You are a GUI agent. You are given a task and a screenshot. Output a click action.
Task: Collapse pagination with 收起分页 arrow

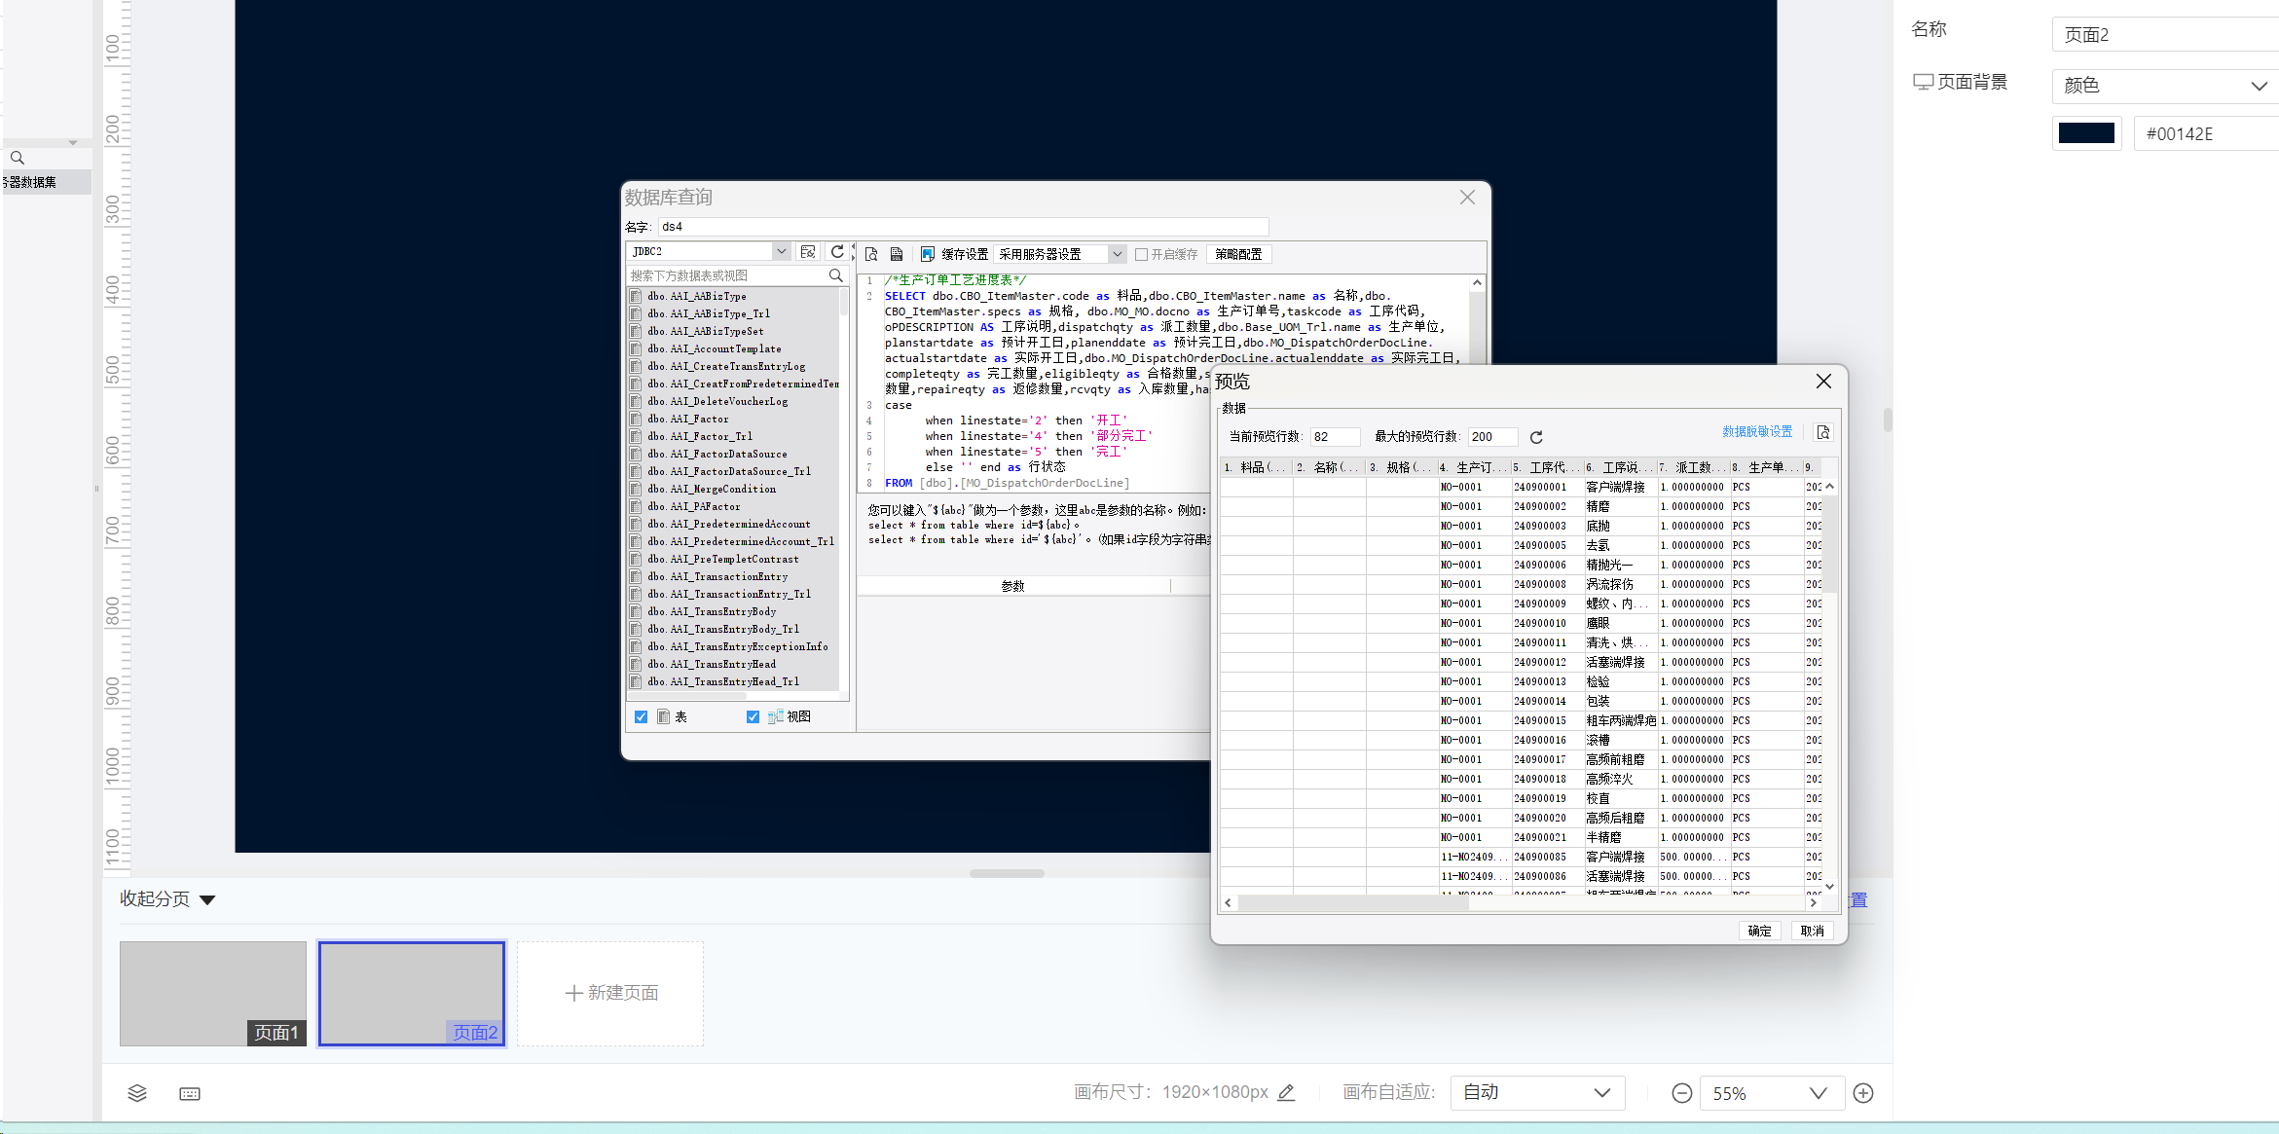207,899
